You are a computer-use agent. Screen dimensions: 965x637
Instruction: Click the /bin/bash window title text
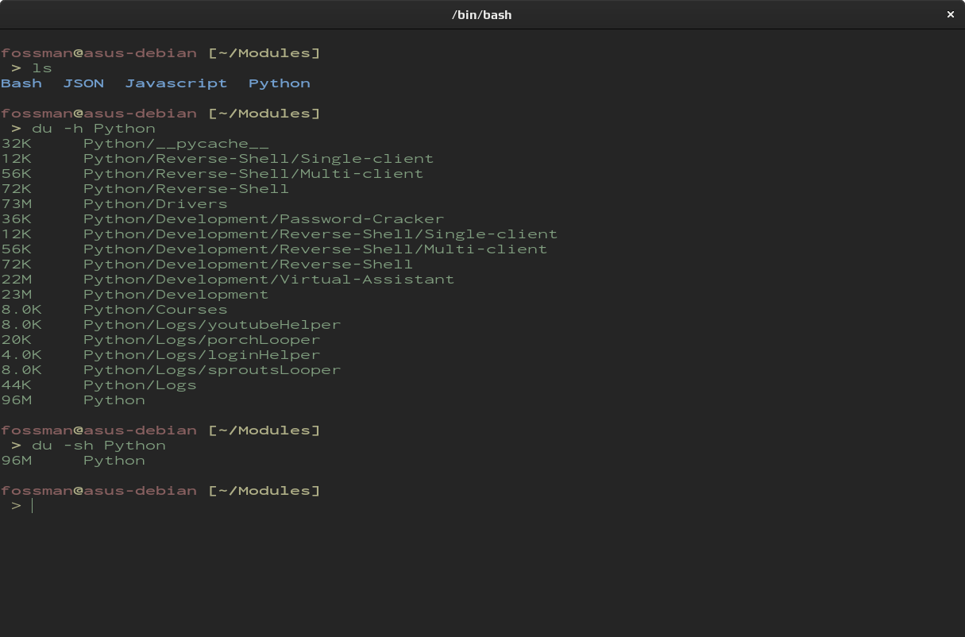tap(481, 14)
